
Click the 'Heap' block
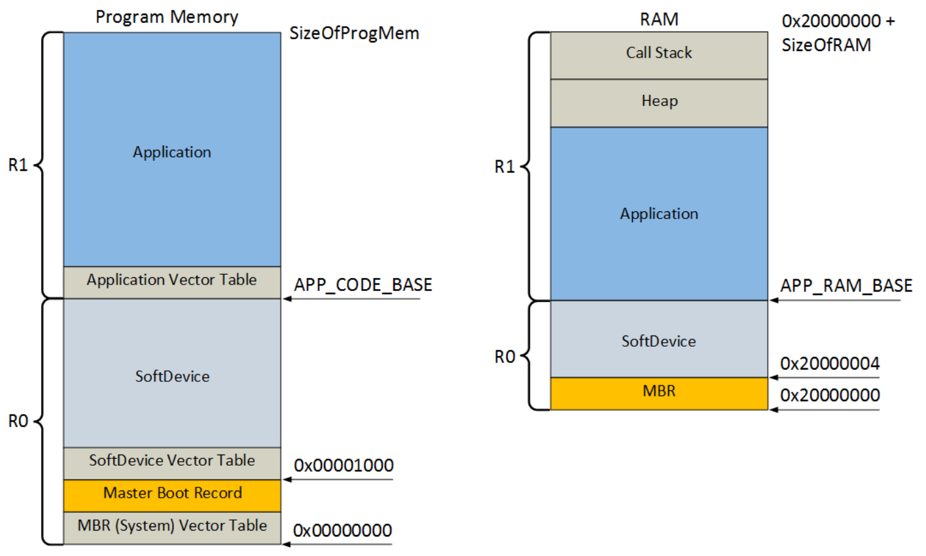659,103
